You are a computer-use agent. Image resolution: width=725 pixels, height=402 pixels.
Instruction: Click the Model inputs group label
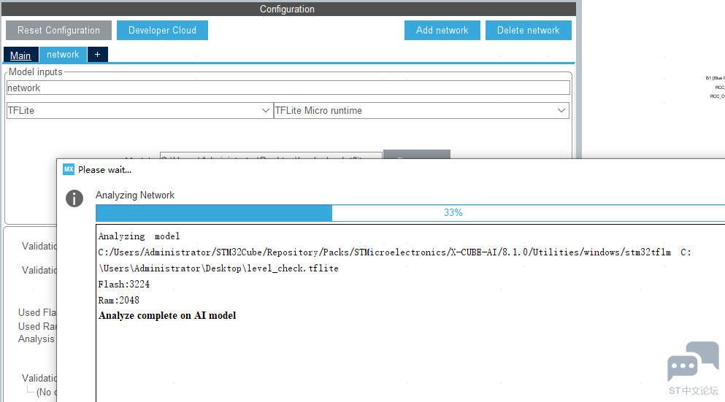click(x=36, y=71)
